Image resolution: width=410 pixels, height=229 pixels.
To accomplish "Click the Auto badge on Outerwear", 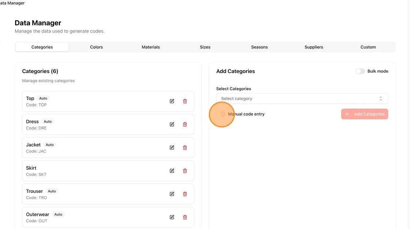I will (x=58, y=214).
